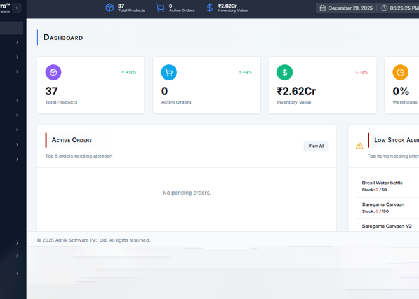The width and height of the screenshot is (419, 299).
Task: Click the calendar icon beside December 29, 2025
Action: click(x=323, y=8)
